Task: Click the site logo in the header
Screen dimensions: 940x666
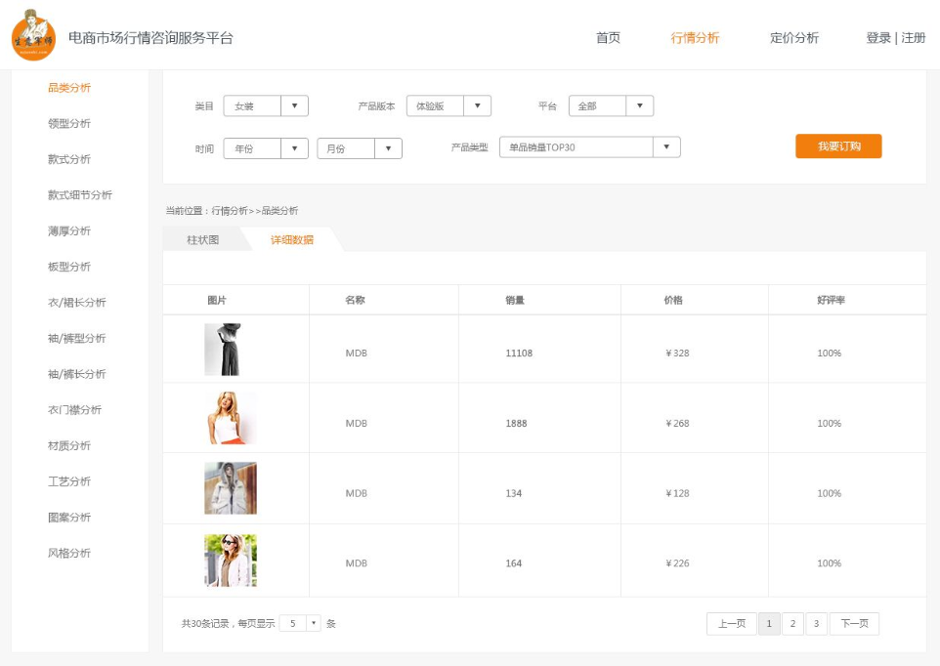Action: click(x=33, y=37)
